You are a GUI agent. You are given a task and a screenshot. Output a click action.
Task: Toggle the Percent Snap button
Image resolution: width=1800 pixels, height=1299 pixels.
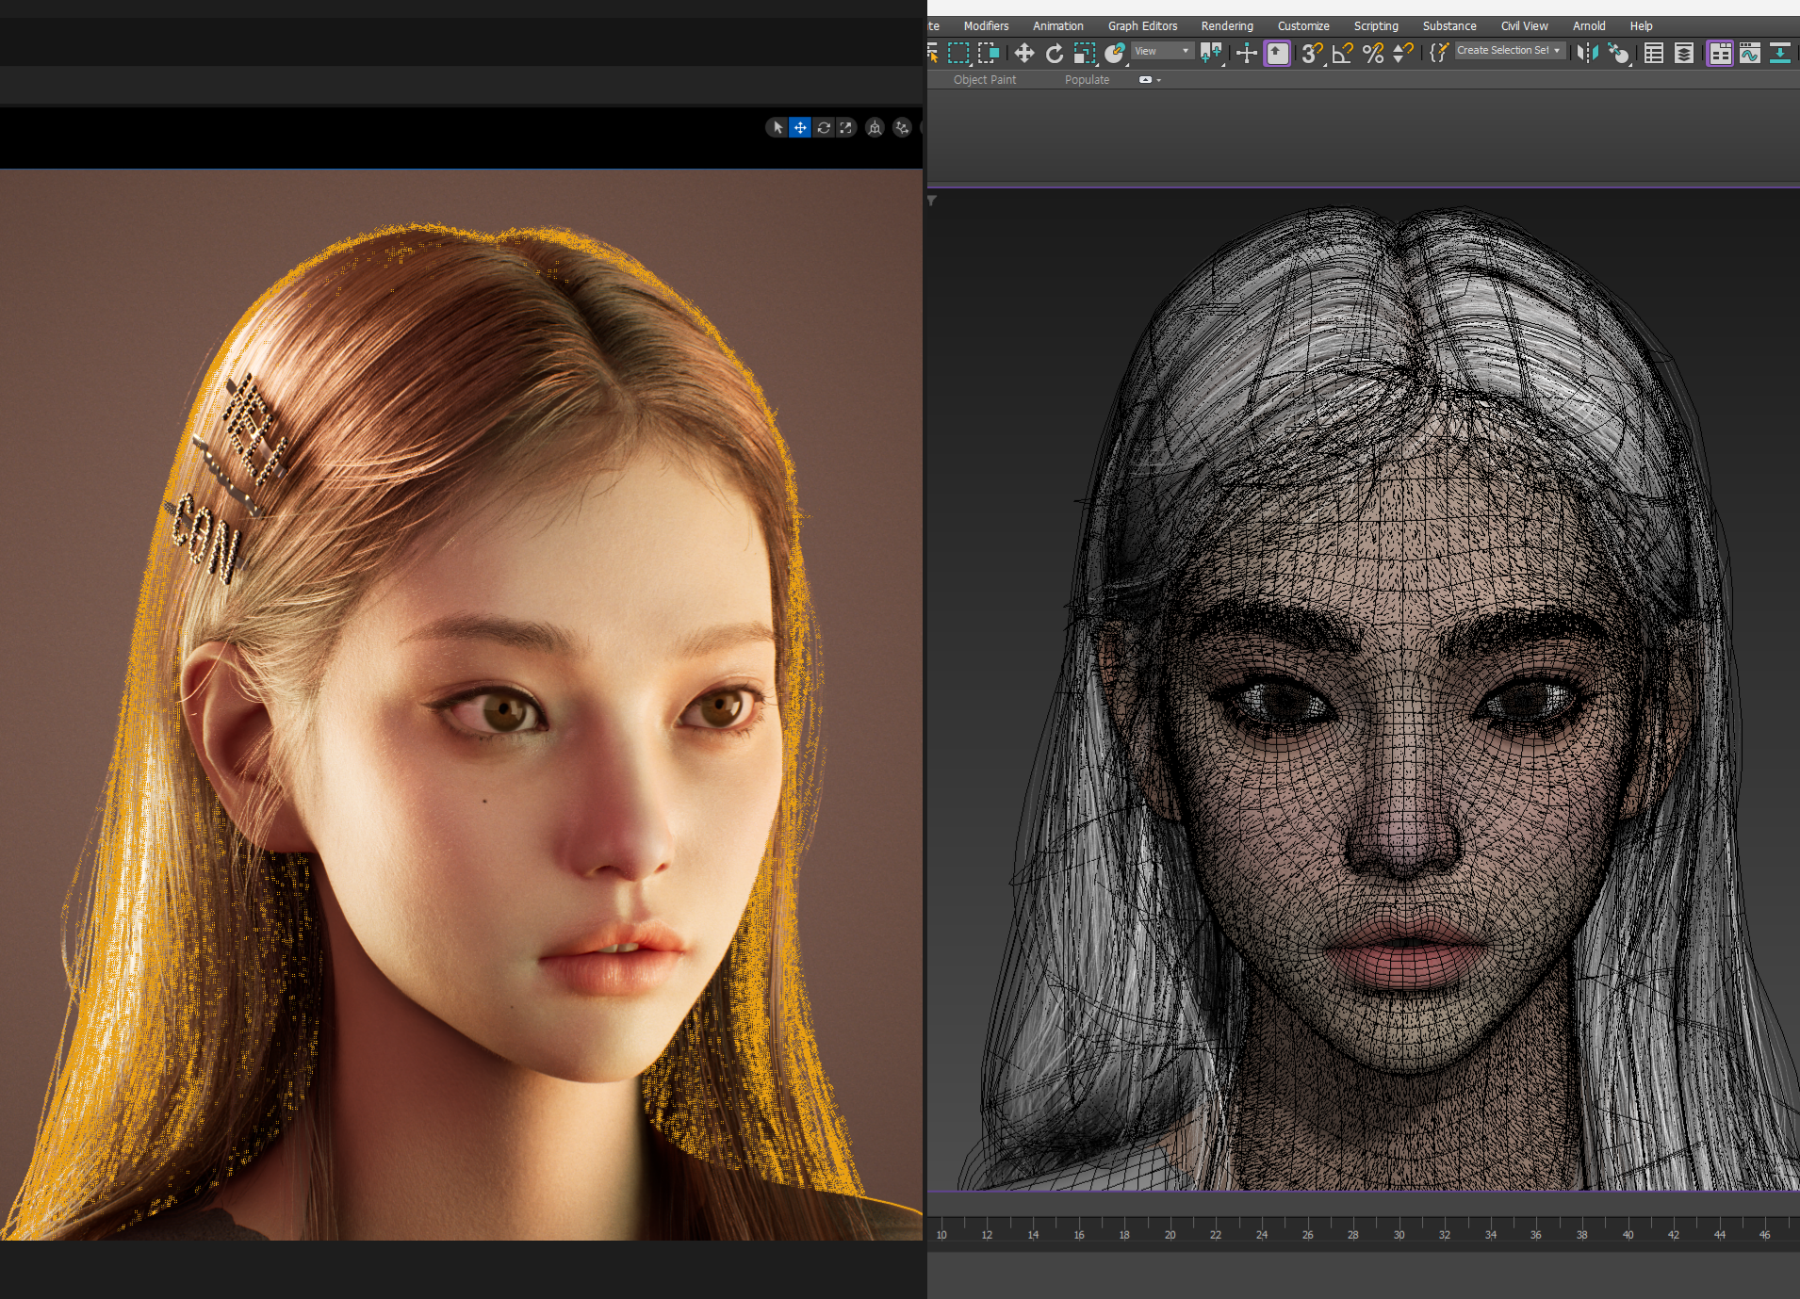click(1373, 53)
